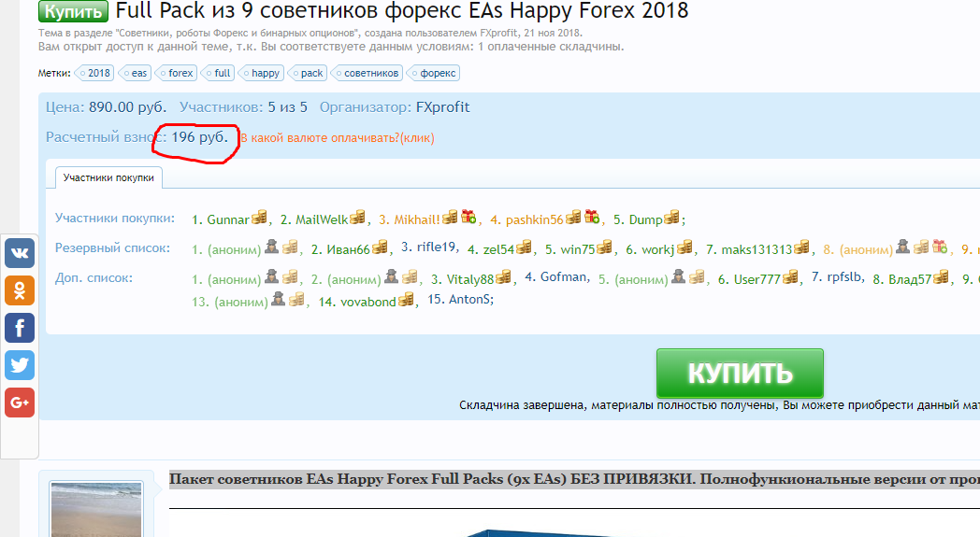This screenshot has width=980, height=537.
Task: Click coins icon next to maks131313
Action: tap(802, 247)
